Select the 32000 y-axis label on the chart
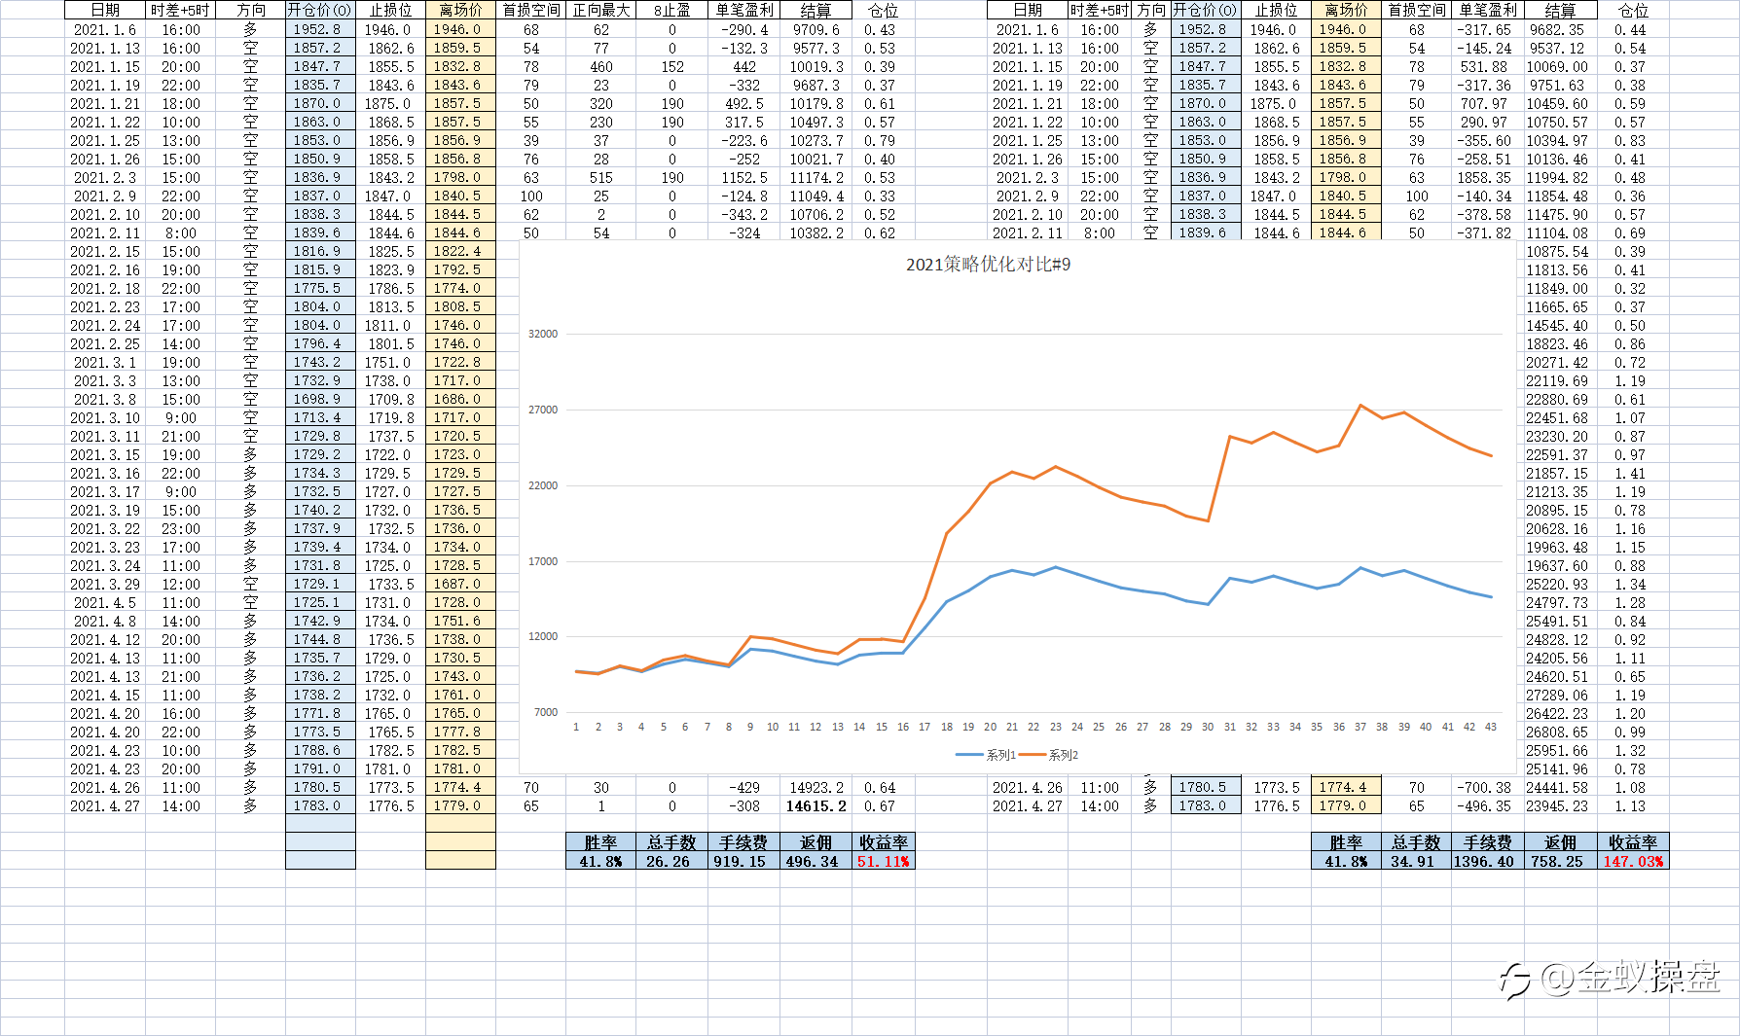The height and width of the screenshot is (1036, 1740). 543,334
